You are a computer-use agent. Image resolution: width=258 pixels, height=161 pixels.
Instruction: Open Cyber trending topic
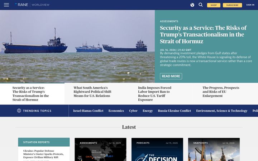click(x=133, y=111)
